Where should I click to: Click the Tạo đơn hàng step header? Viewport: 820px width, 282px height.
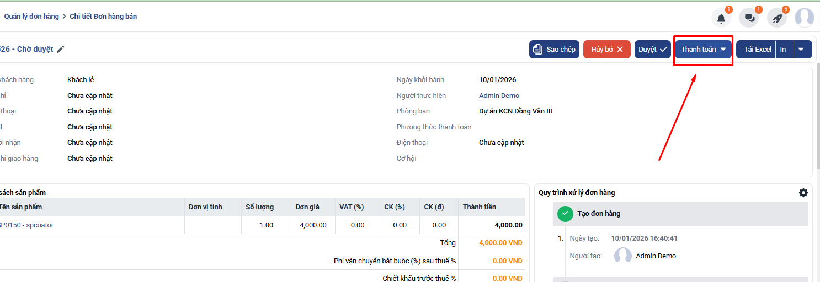pos(606,214)
